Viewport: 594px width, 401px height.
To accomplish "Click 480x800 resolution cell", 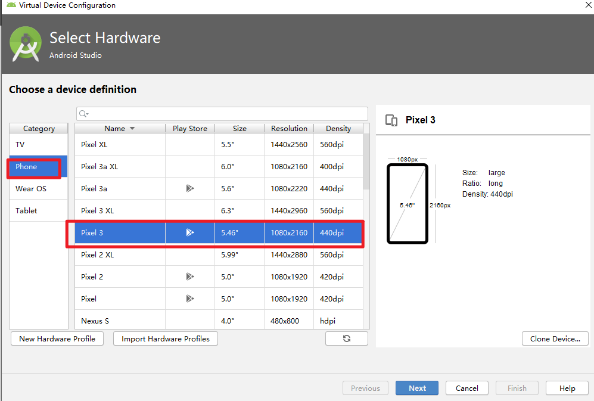I will (289, 321).
